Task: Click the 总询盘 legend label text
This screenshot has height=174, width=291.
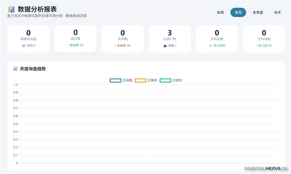Action: pos(128,80)
